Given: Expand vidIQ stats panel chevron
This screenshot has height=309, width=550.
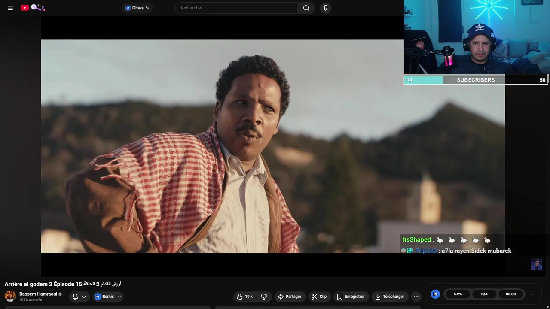Looking at the screenshot, I should click(533, 294).
